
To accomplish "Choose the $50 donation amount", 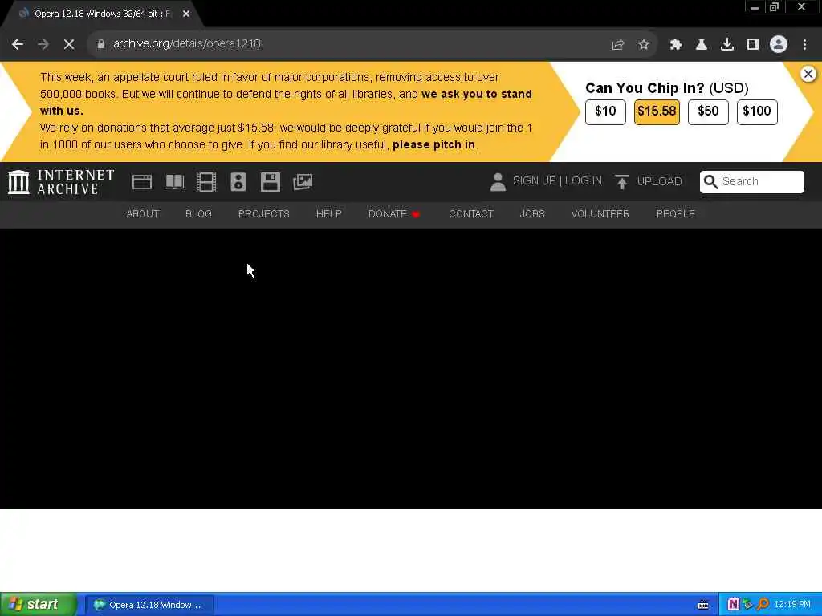I will pos(708,111).
